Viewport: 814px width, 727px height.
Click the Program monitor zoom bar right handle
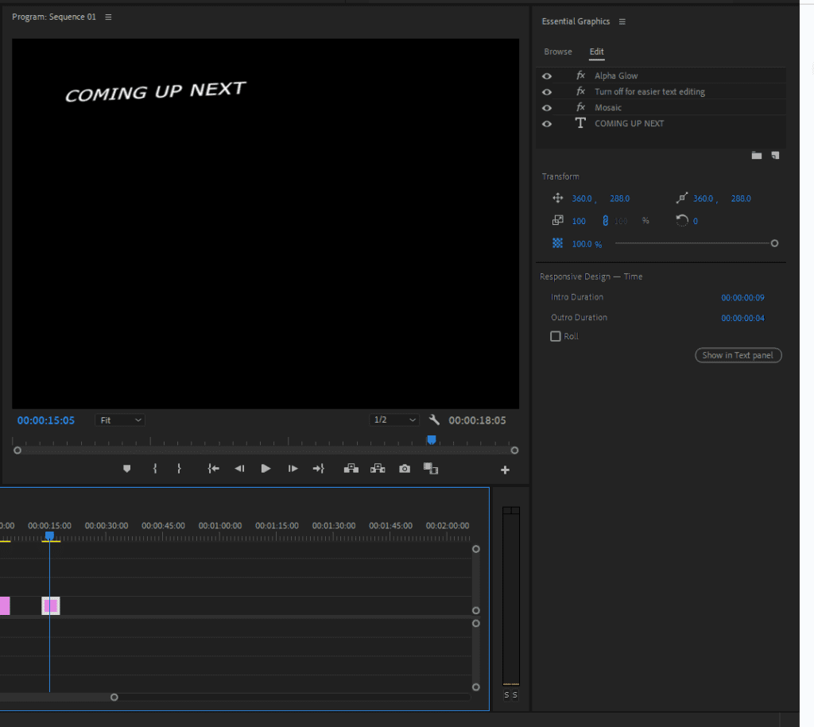(x=514, y=451)
